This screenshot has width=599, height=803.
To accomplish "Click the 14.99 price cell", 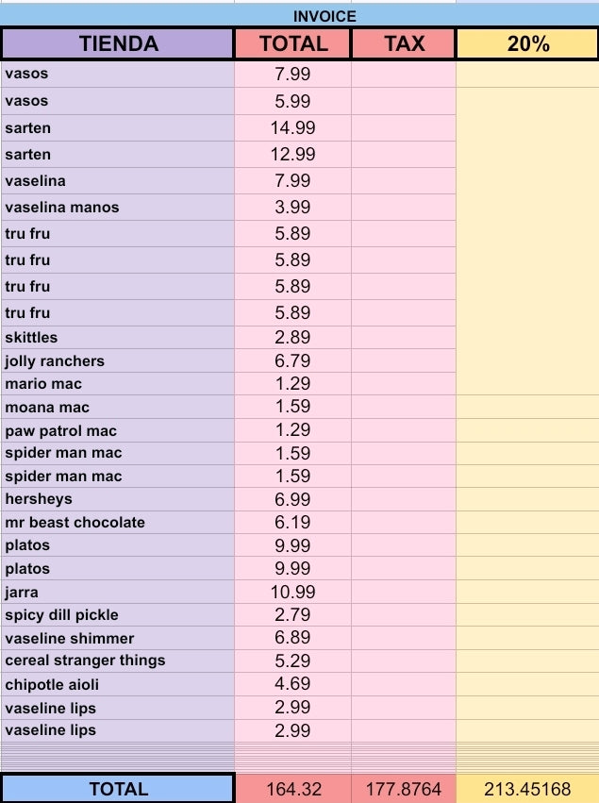I will click(292, 128).
